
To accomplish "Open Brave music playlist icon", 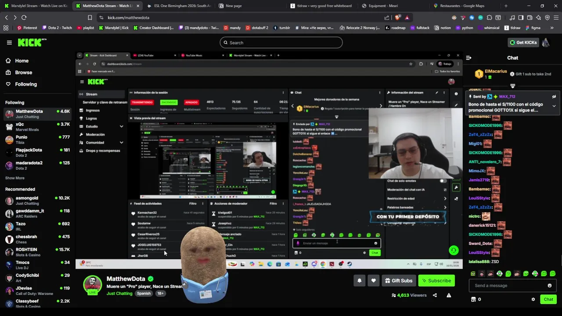I will (x=512, y=18).
